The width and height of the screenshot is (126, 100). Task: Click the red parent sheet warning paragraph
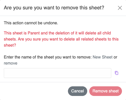[61, 39]
